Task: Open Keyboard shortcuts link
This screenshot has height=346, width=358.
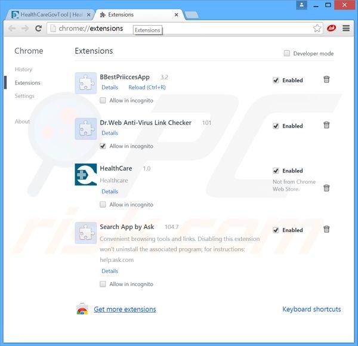Action: (311, 309)
